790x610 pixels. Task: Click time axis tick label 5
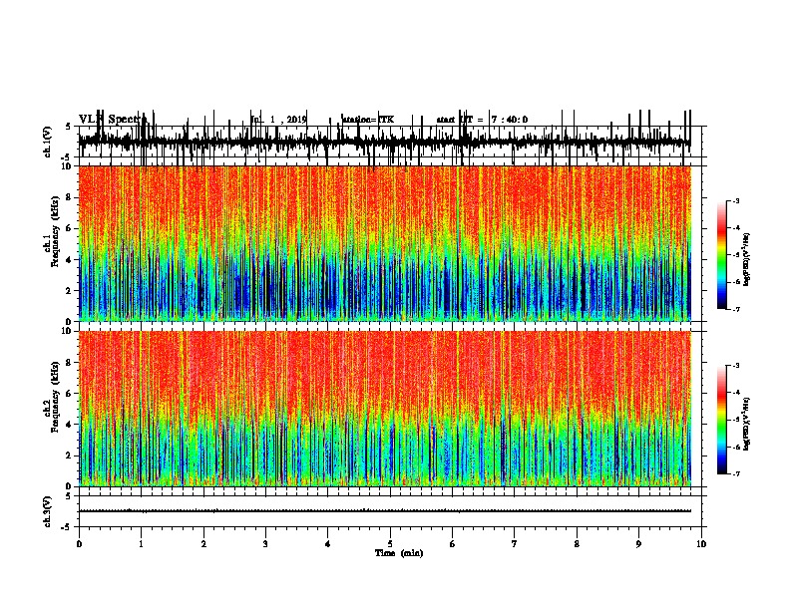(x=390, y=544)
